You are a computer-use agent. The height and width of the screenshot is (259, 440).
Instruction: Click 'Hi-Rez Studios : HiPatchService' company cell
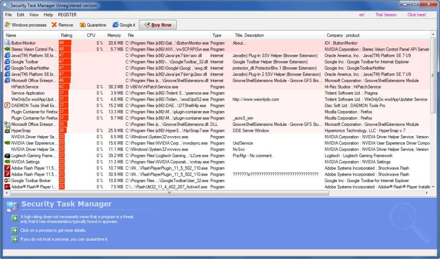point(353,87)
